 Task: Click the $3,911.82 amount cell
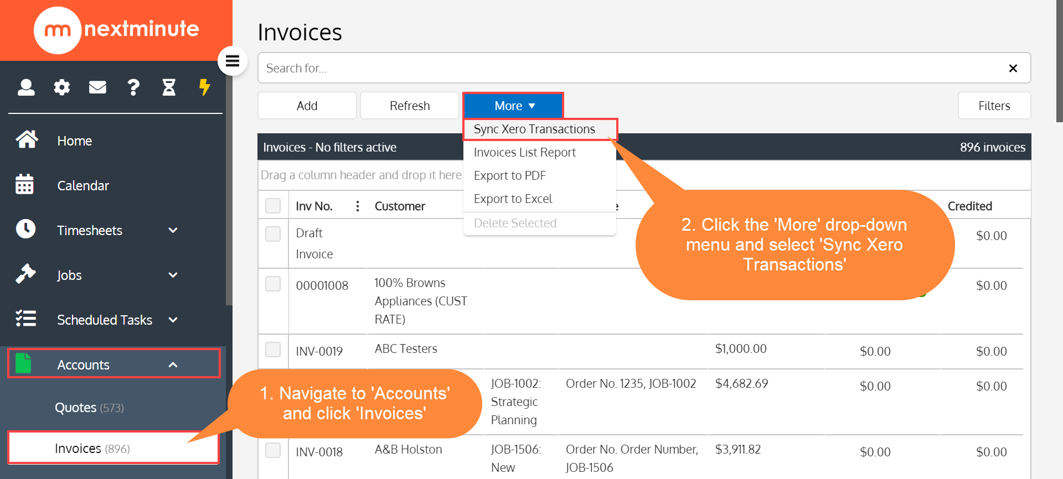(738, 449)
